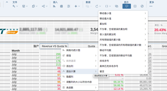
Task: Expand dropdown arrow next to braces icon
Action: (x=110, y=6)
